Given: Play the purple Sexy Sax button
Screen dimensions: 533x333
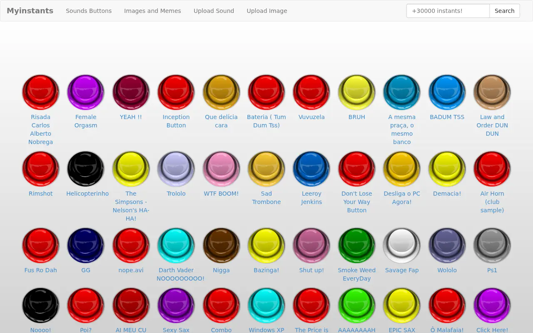Looking at the screenshot, I should tap(176, 306).
